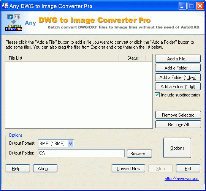Choose Add a Folder (*.dwg) button
The image size is (206, 191).
click(178, 77)
